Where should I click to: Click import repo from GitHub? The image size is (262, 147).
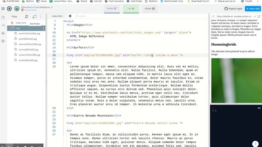pos(233,9)
